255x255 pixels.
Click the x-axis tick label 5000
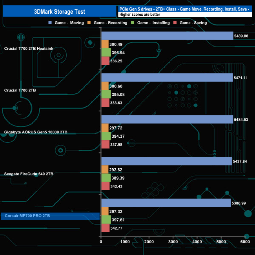pos(221,242)
